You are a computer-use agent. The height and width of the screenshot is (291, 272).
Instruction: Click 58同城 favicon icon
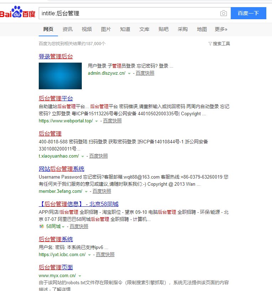[42, 226]
